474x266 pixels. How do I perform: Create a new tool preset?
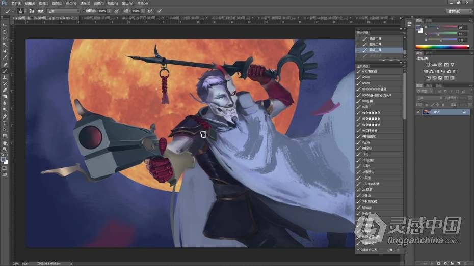391,250
